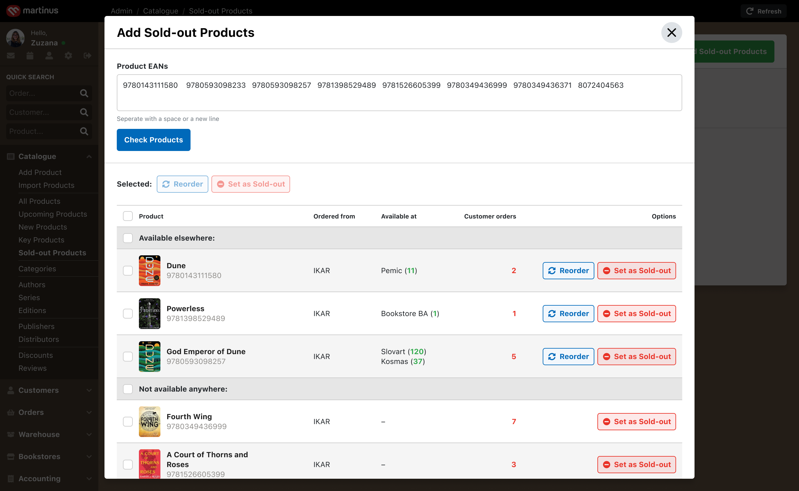Select the Fourth Wing row checkbox
The image size is (799, 491).
click(128, 422)
